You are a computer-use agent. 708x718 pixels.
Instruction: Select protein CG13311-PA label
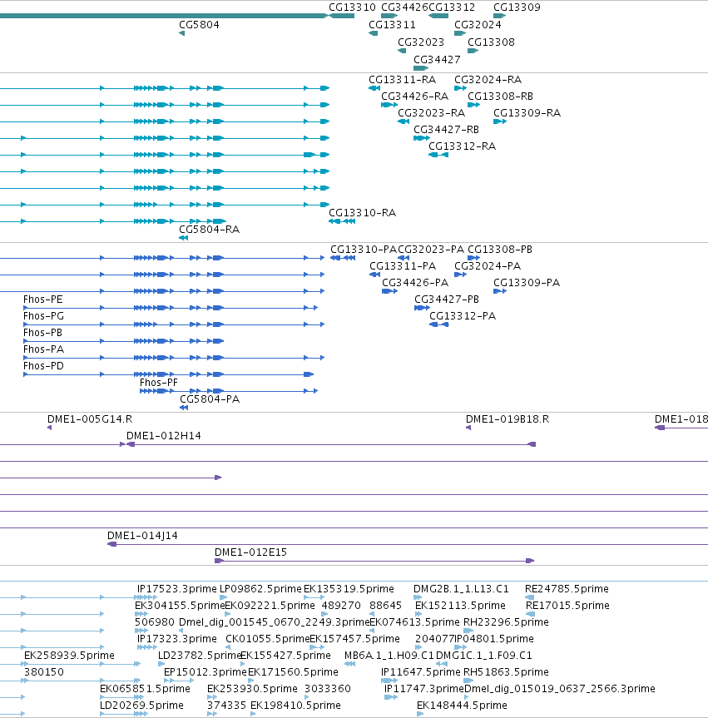click(x=403, y=266)
